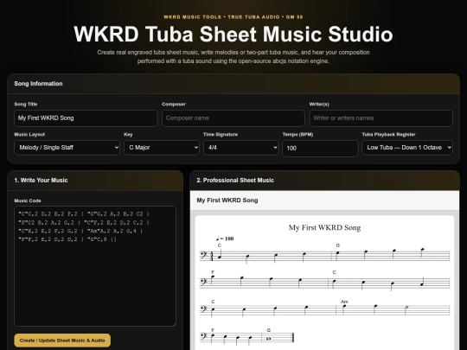
Task: Open the Key dropdown showing C Major
Action: pos(162,148)
